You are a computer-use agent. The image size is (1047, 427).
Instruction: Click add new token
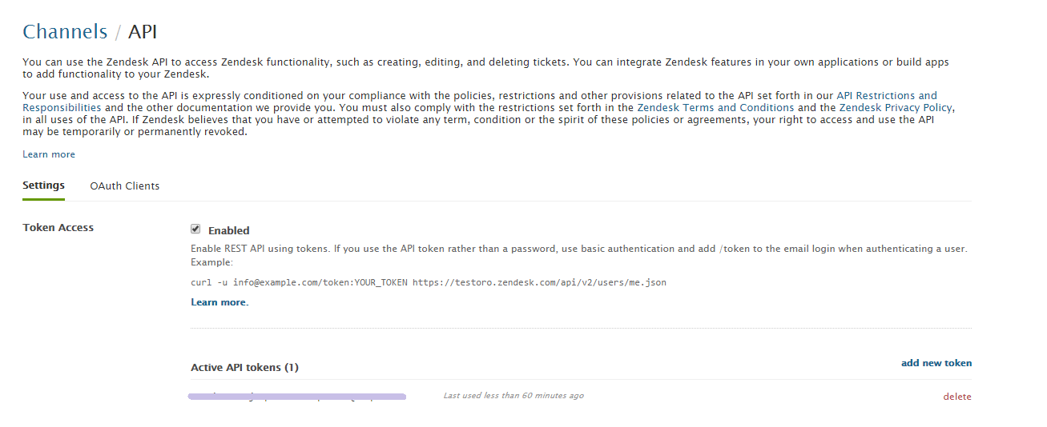click(936, 363)
